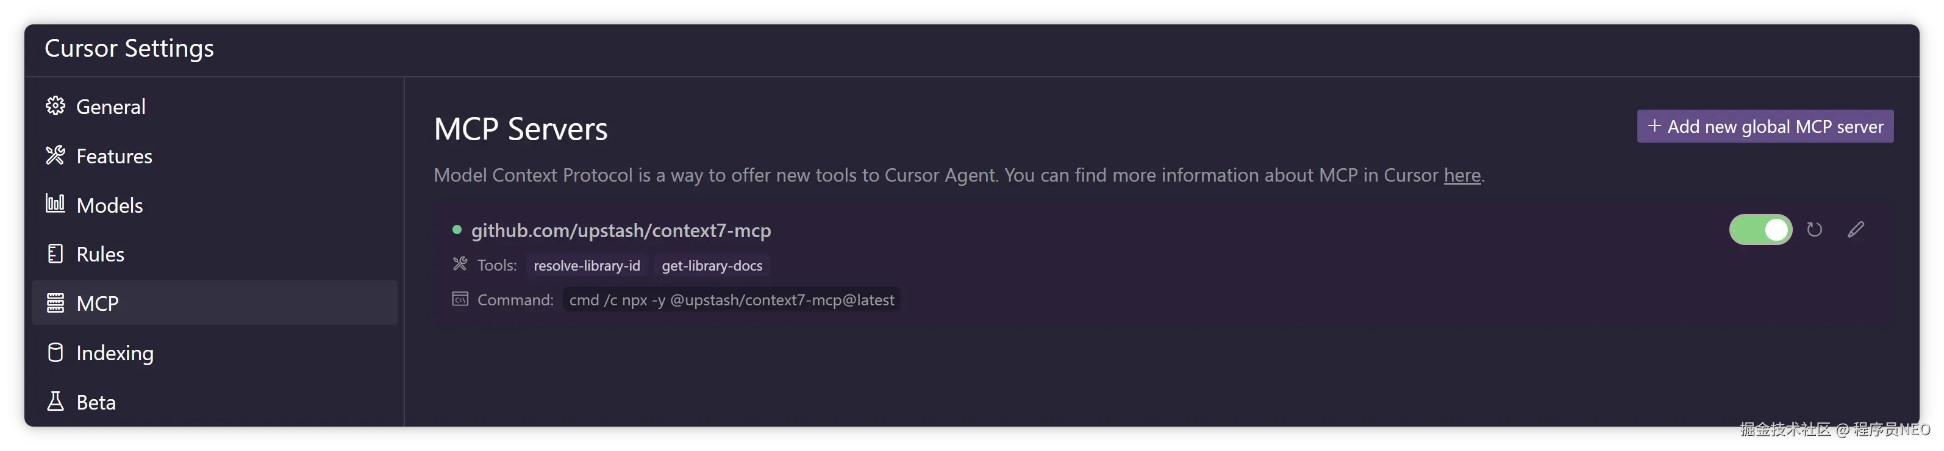Viewport: 1944px width, 451px height.
Task: Click the Beta flask icon
Action: pos(55,401)
